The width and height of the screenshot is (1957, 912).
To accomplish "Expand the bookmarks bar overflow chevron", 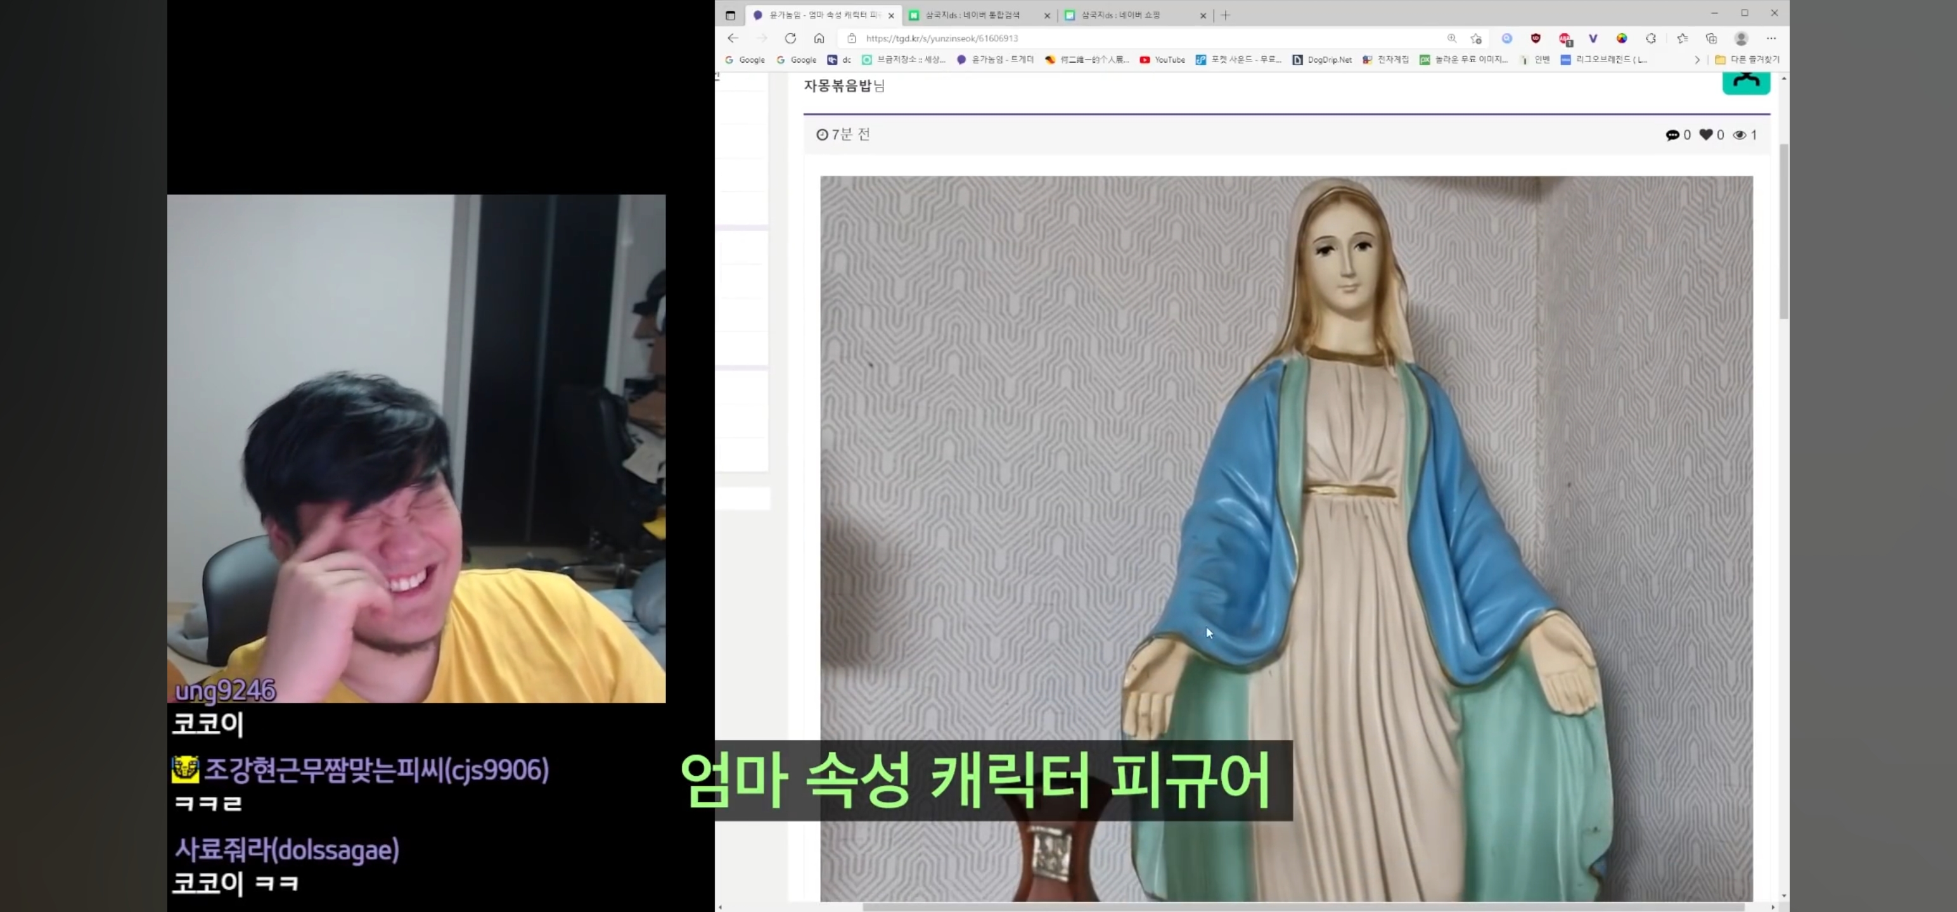I will click(1697, 60).
